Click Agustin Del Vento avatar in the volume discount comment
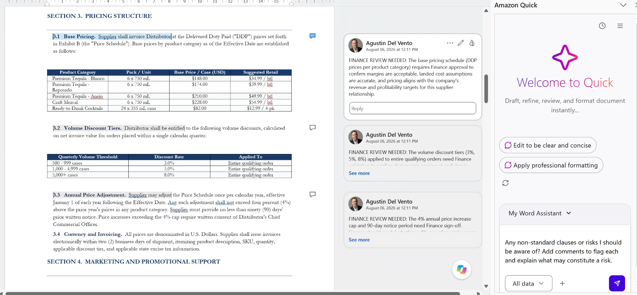Image resolution: width=637 pixels, height=295 pixels. point(356,137)
